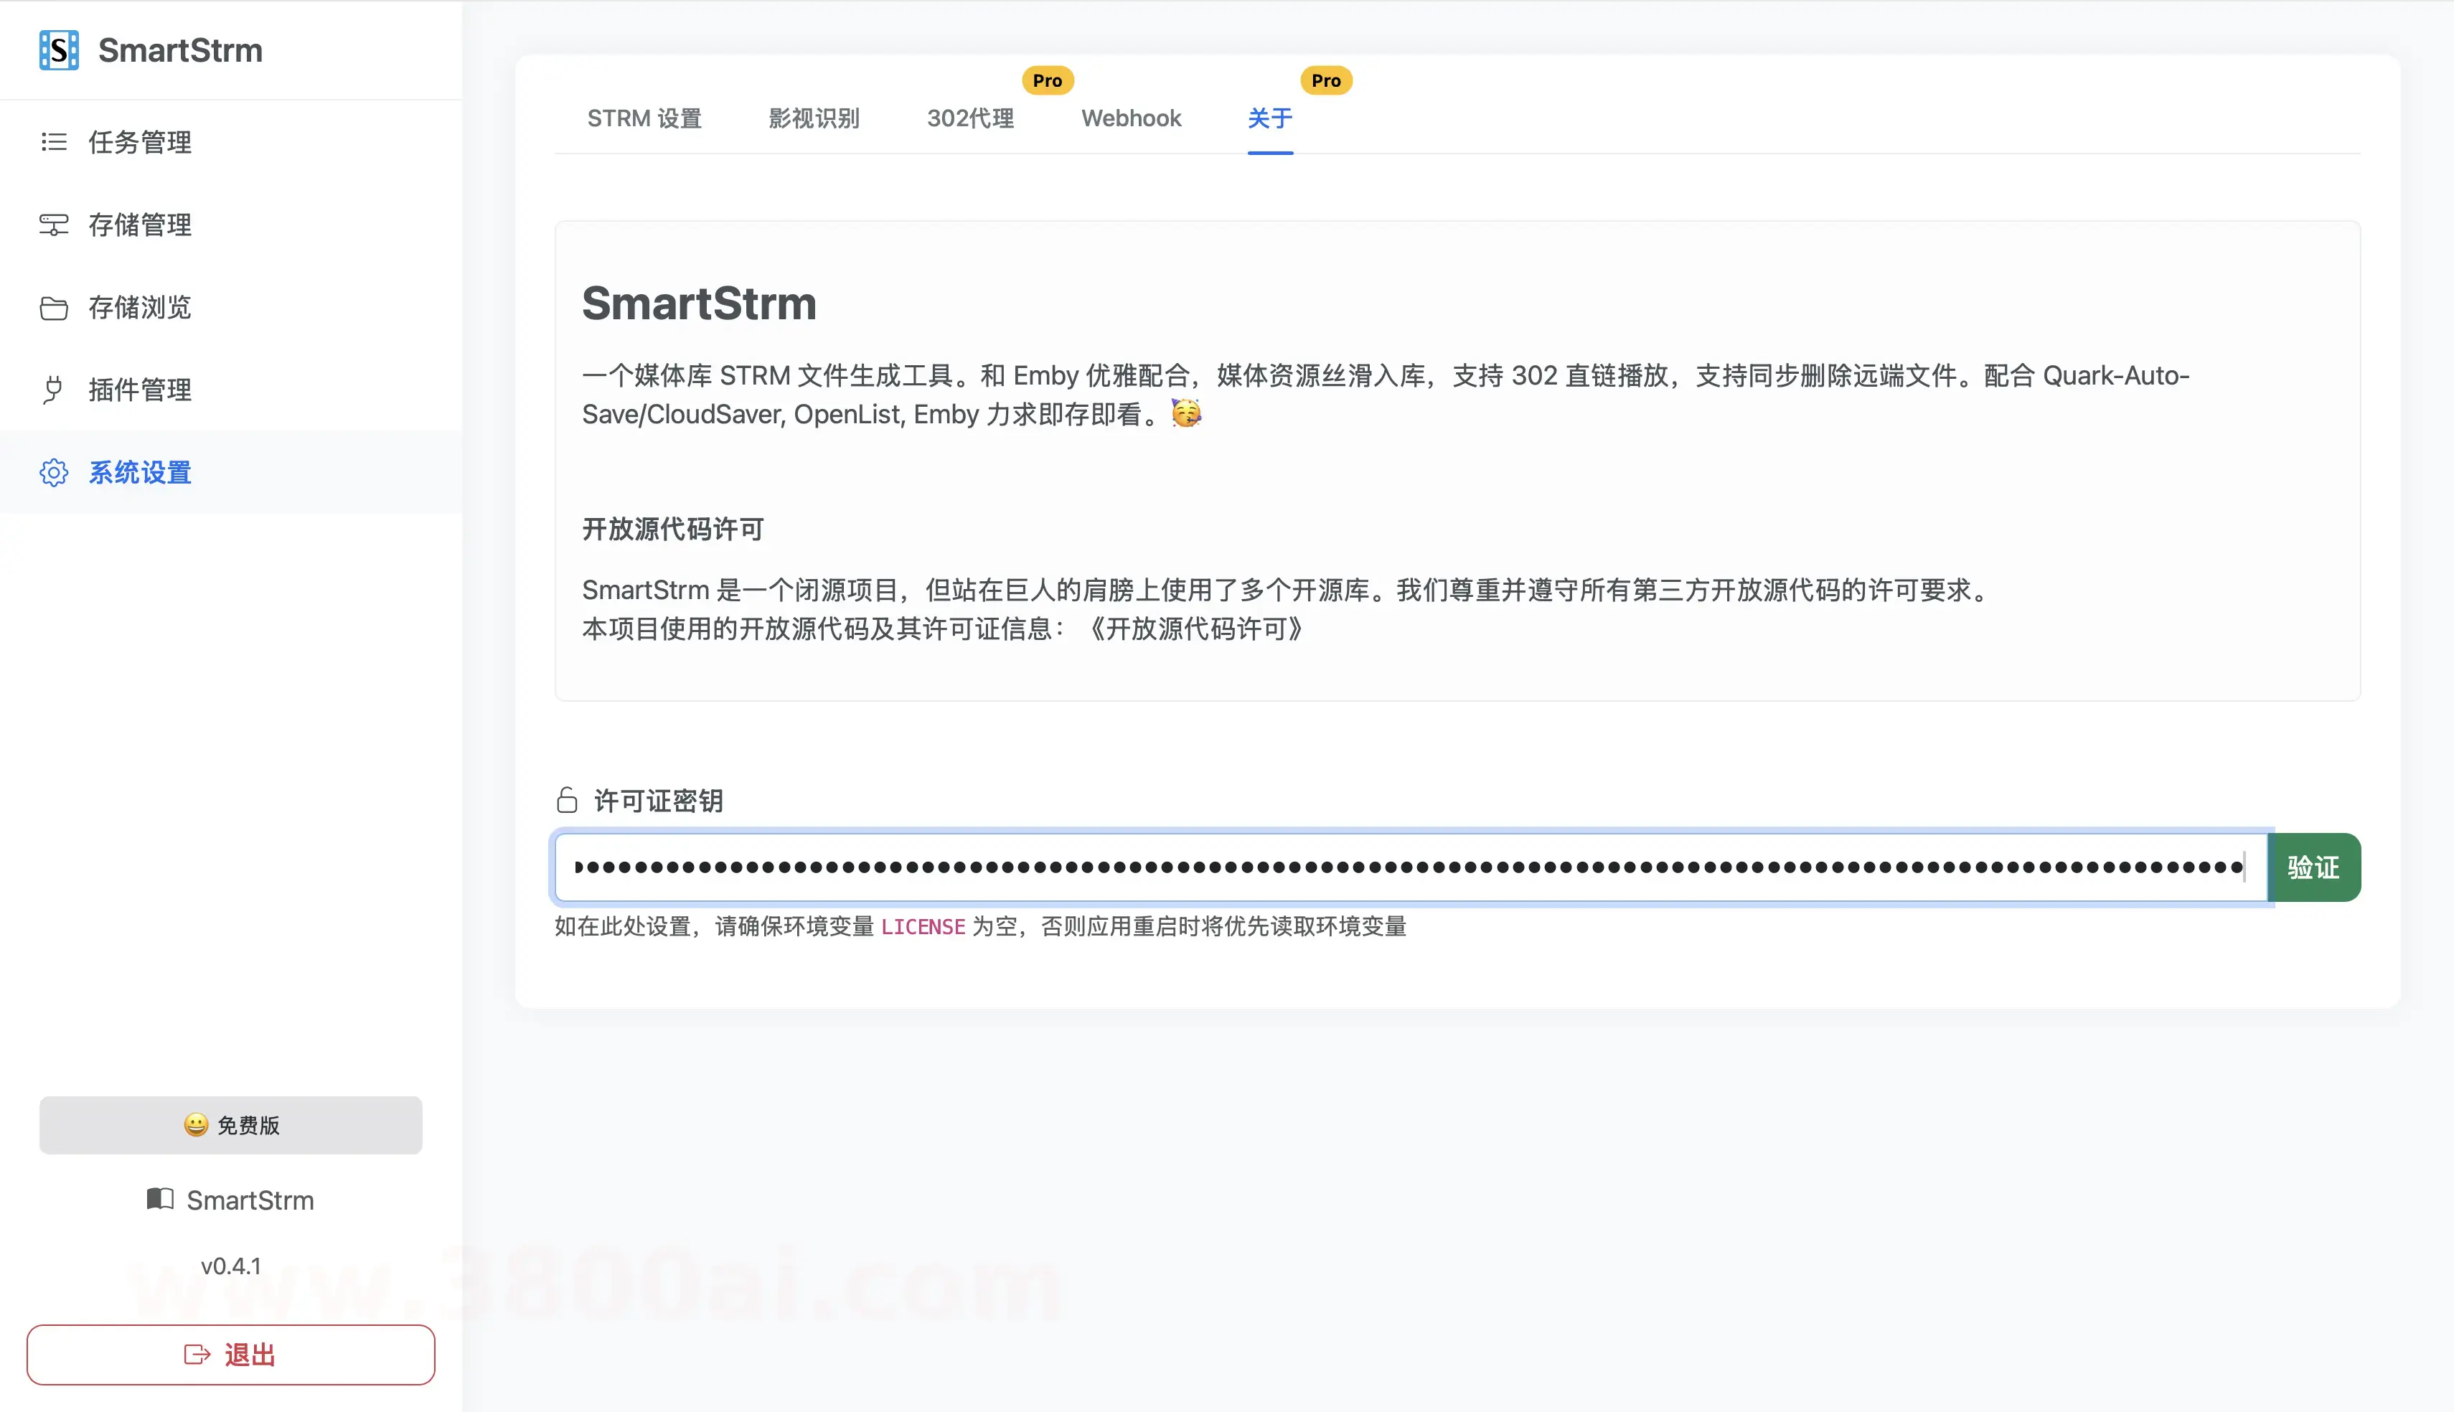Click the system settings gear icon
2454x1412 pixels.
pyautogui.click(x=55, y=474)
